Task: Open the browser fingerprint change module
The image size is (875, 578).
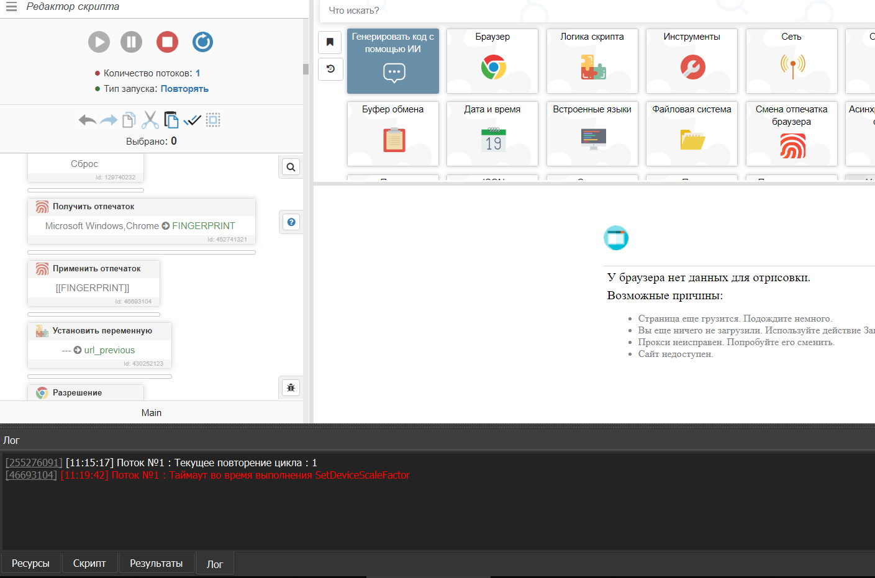Action: tap(791, 133)
